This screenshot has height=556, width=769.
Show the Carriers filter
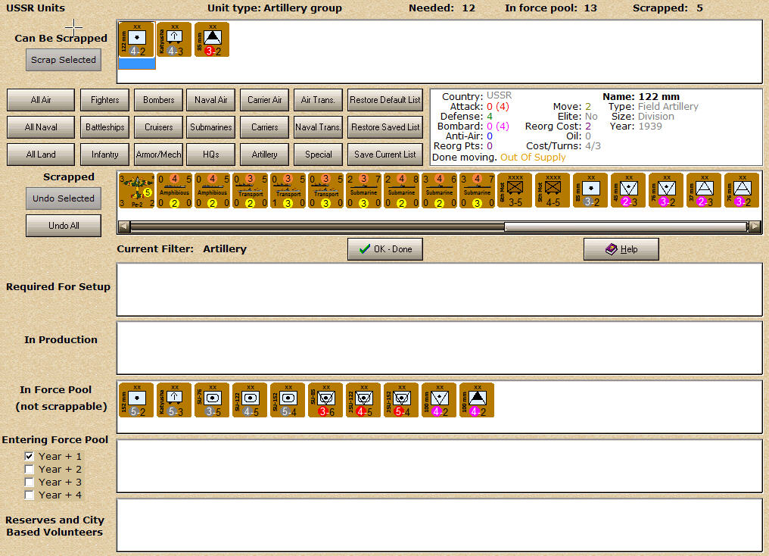pyautogui.click(x=264, y=127)
